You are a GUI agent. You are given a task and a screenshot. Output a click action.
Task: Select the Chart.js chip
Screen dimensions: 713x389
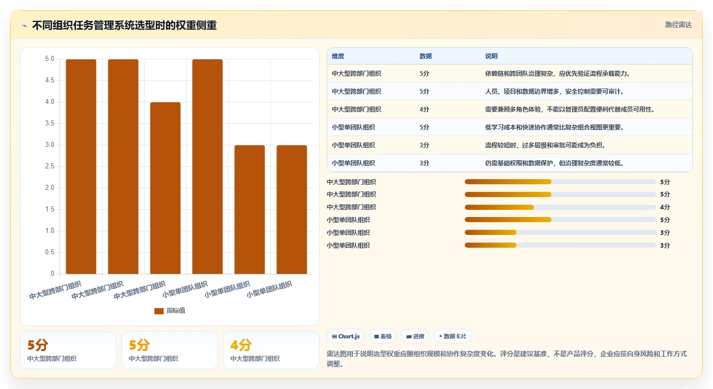(x=346, y=336)
